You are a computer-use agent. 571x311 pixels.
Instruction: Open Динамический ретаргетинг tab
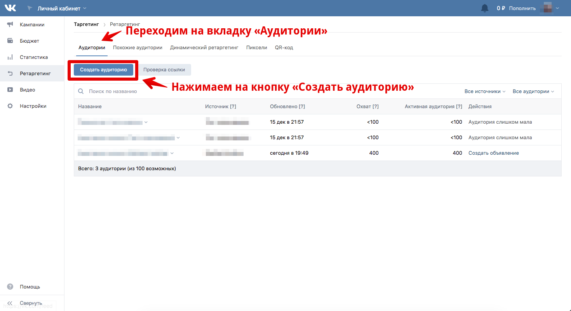[204, 48]
